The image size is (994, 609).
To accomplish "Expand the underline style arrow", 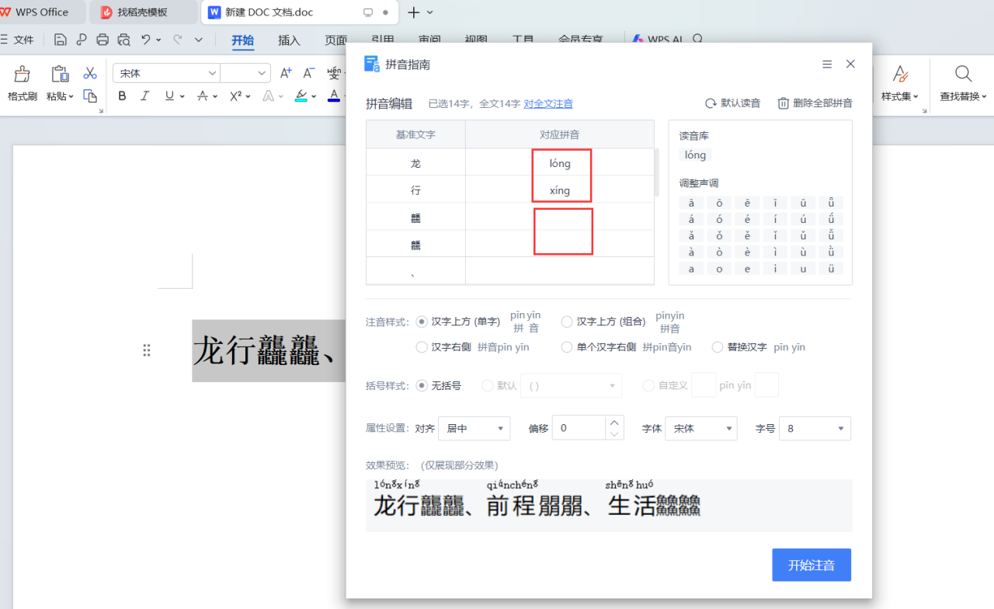I will pyautogui.click(x=182, y=96).
